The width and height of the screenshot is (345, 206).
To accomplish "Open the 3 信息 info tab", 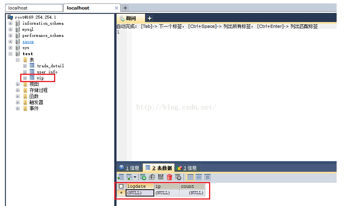I will click(x=187, y=168).
